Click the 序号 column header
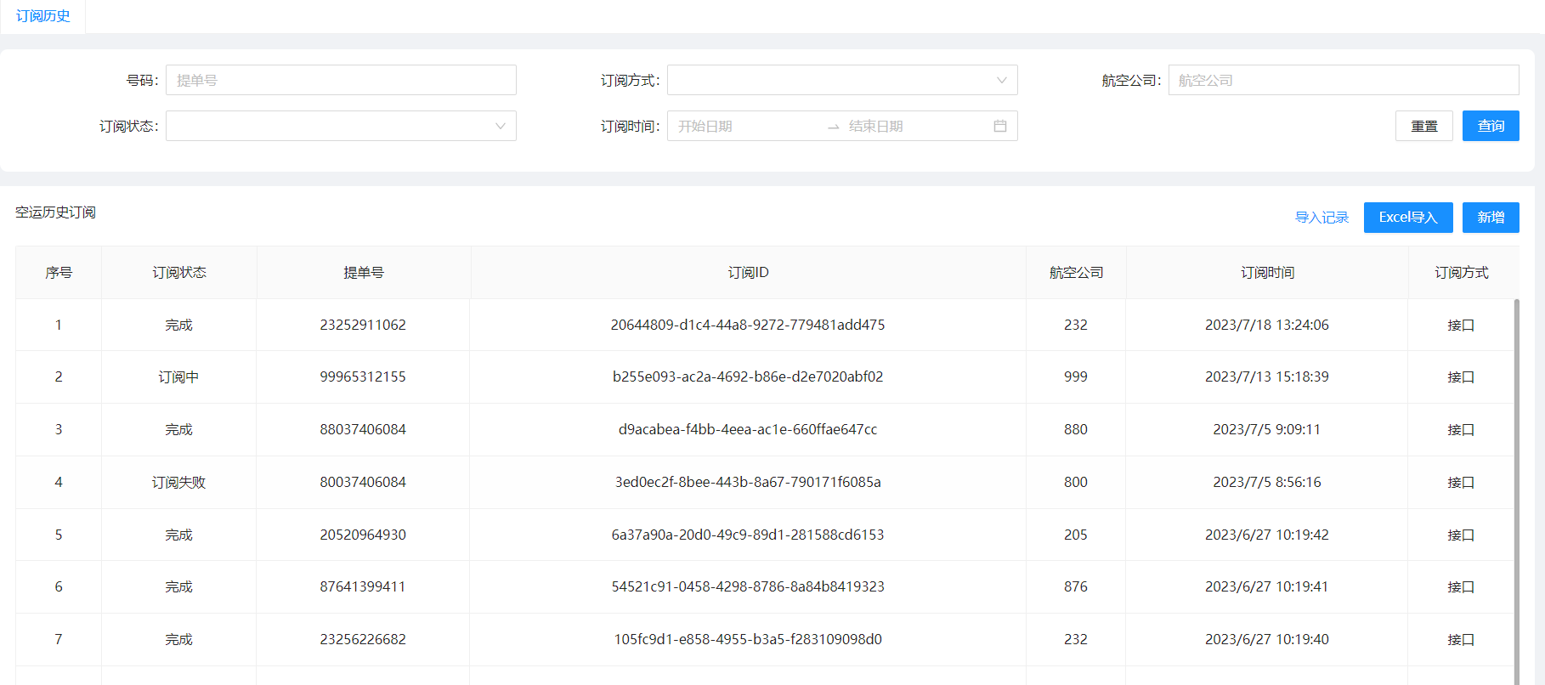Image resolution: width=1545 pixels, height=685 pixels. 59,273
